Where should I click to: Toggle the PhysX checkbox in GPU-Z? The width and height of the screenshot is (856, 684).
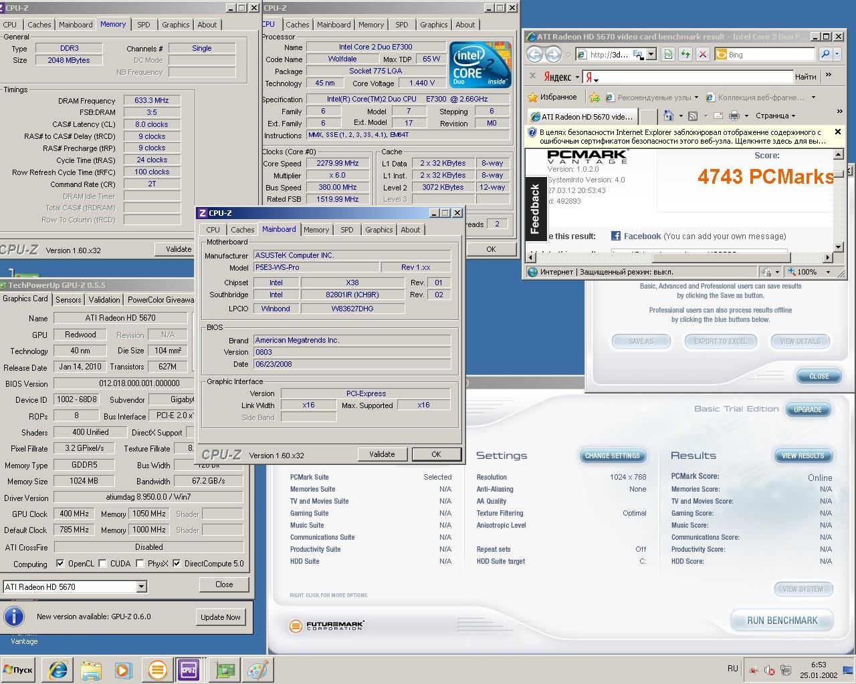140,563
